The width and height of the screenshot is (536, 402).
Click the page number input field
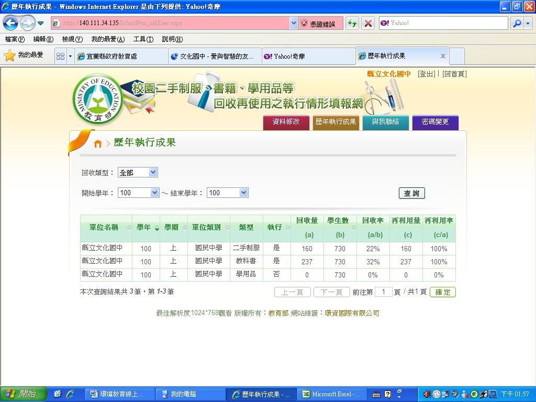coord(383,292)
